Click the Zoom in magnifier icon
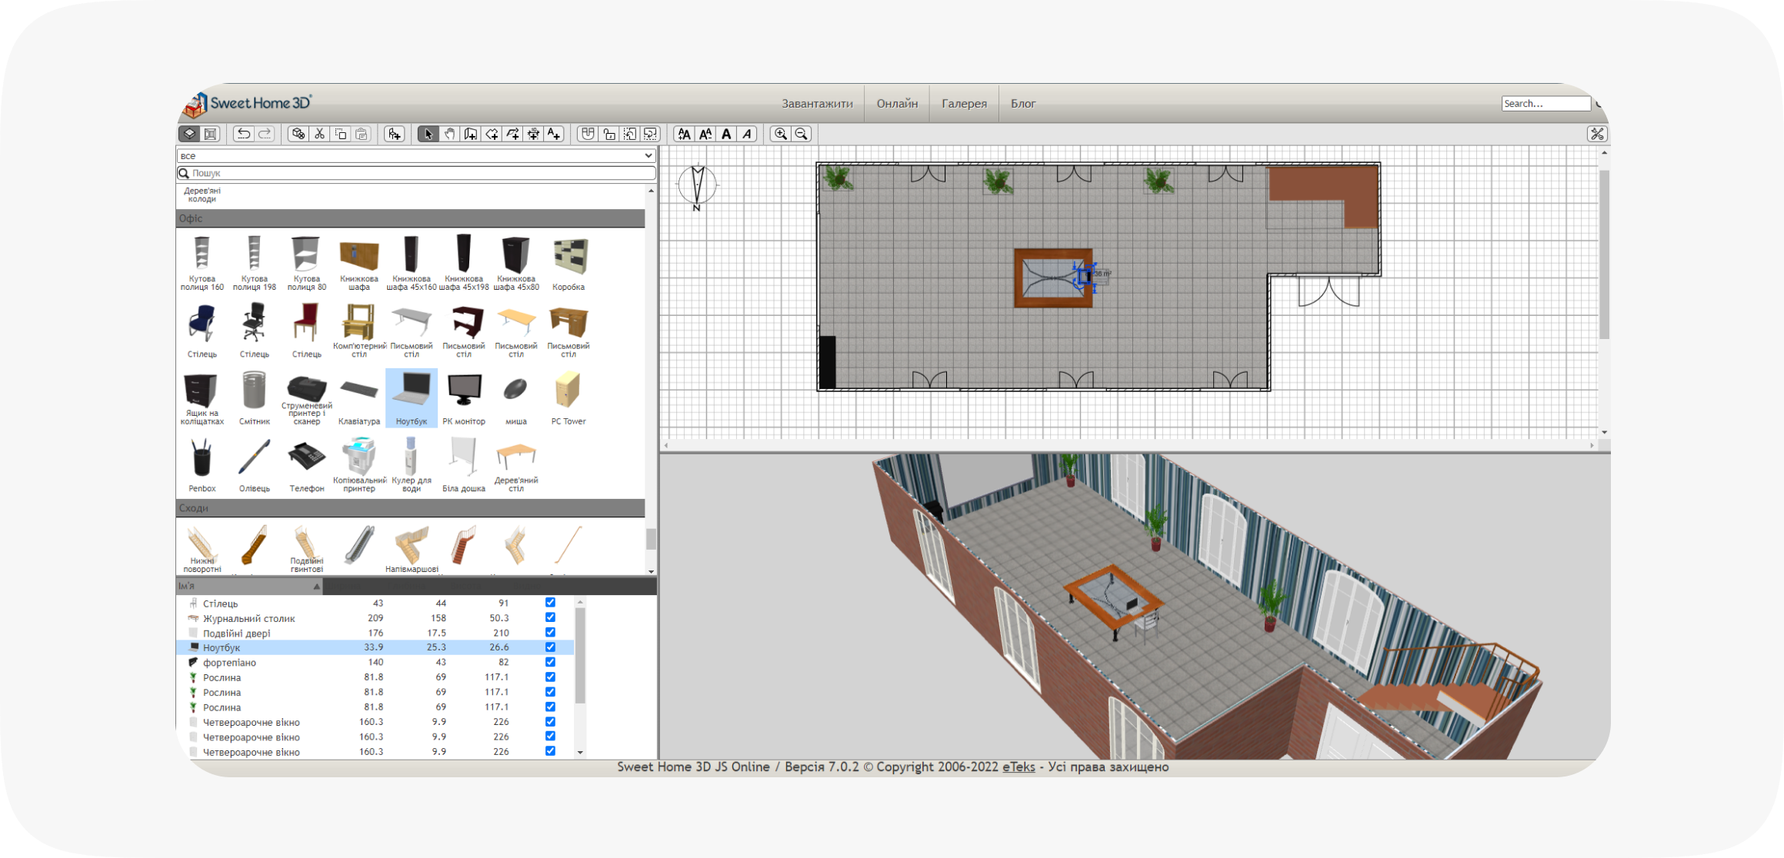This screenshot has height=858, width=1784. point(780,134)
